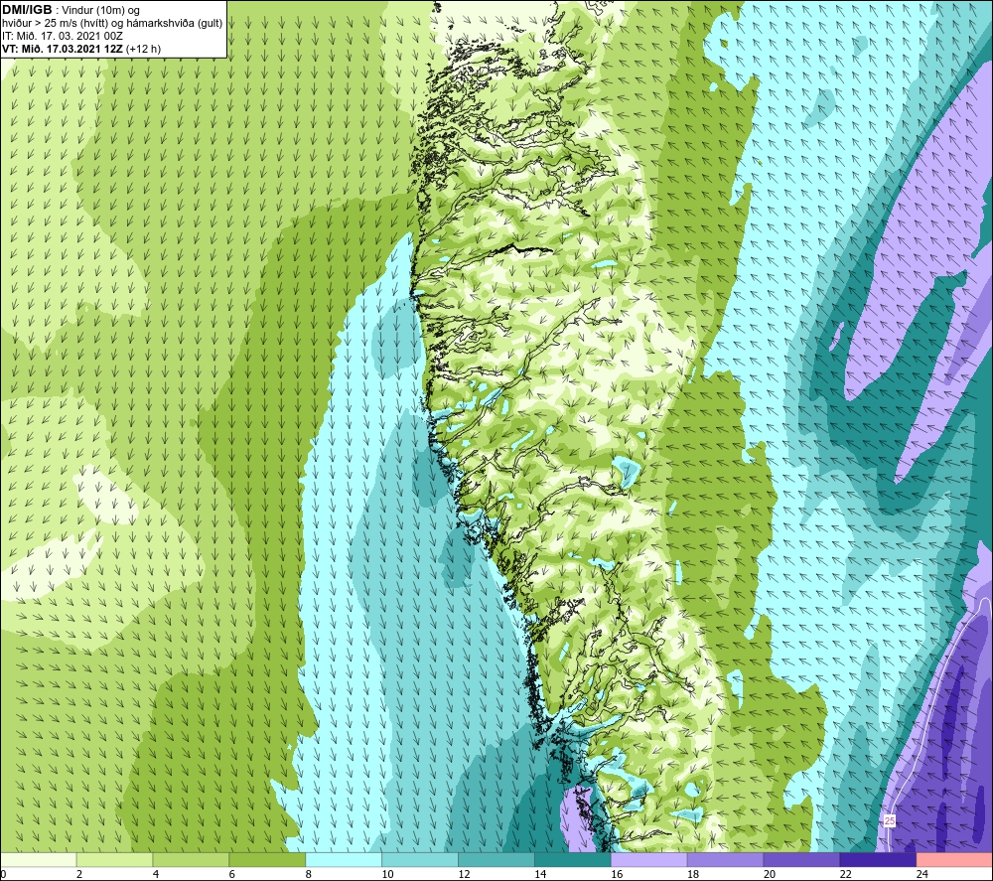Click the 2–4 m/s light green swatch

(x=115, y=859)
